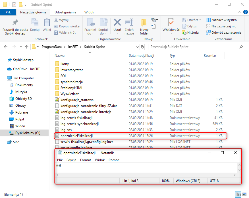Switch to the Explorer Widok ribbon tab

(x=89, y=12)
